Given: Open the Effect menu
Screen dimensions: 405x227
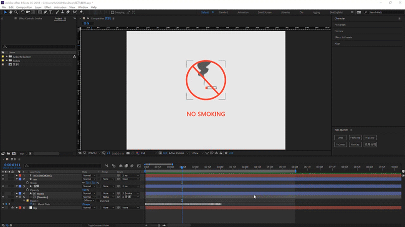Looking at the screenshot, I should (48, 7).
